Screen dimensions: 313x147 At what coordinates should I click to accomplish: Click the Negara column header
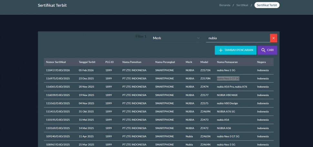point(261,62)
